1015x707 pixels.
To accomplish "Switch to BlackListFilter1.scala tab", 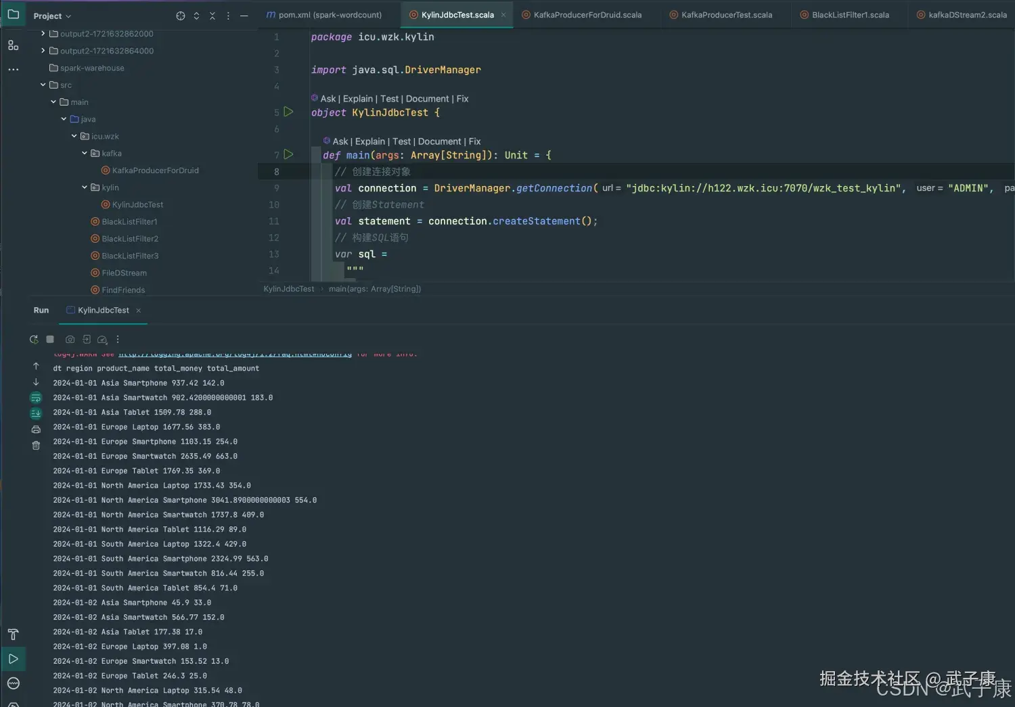I will (844, 15).
